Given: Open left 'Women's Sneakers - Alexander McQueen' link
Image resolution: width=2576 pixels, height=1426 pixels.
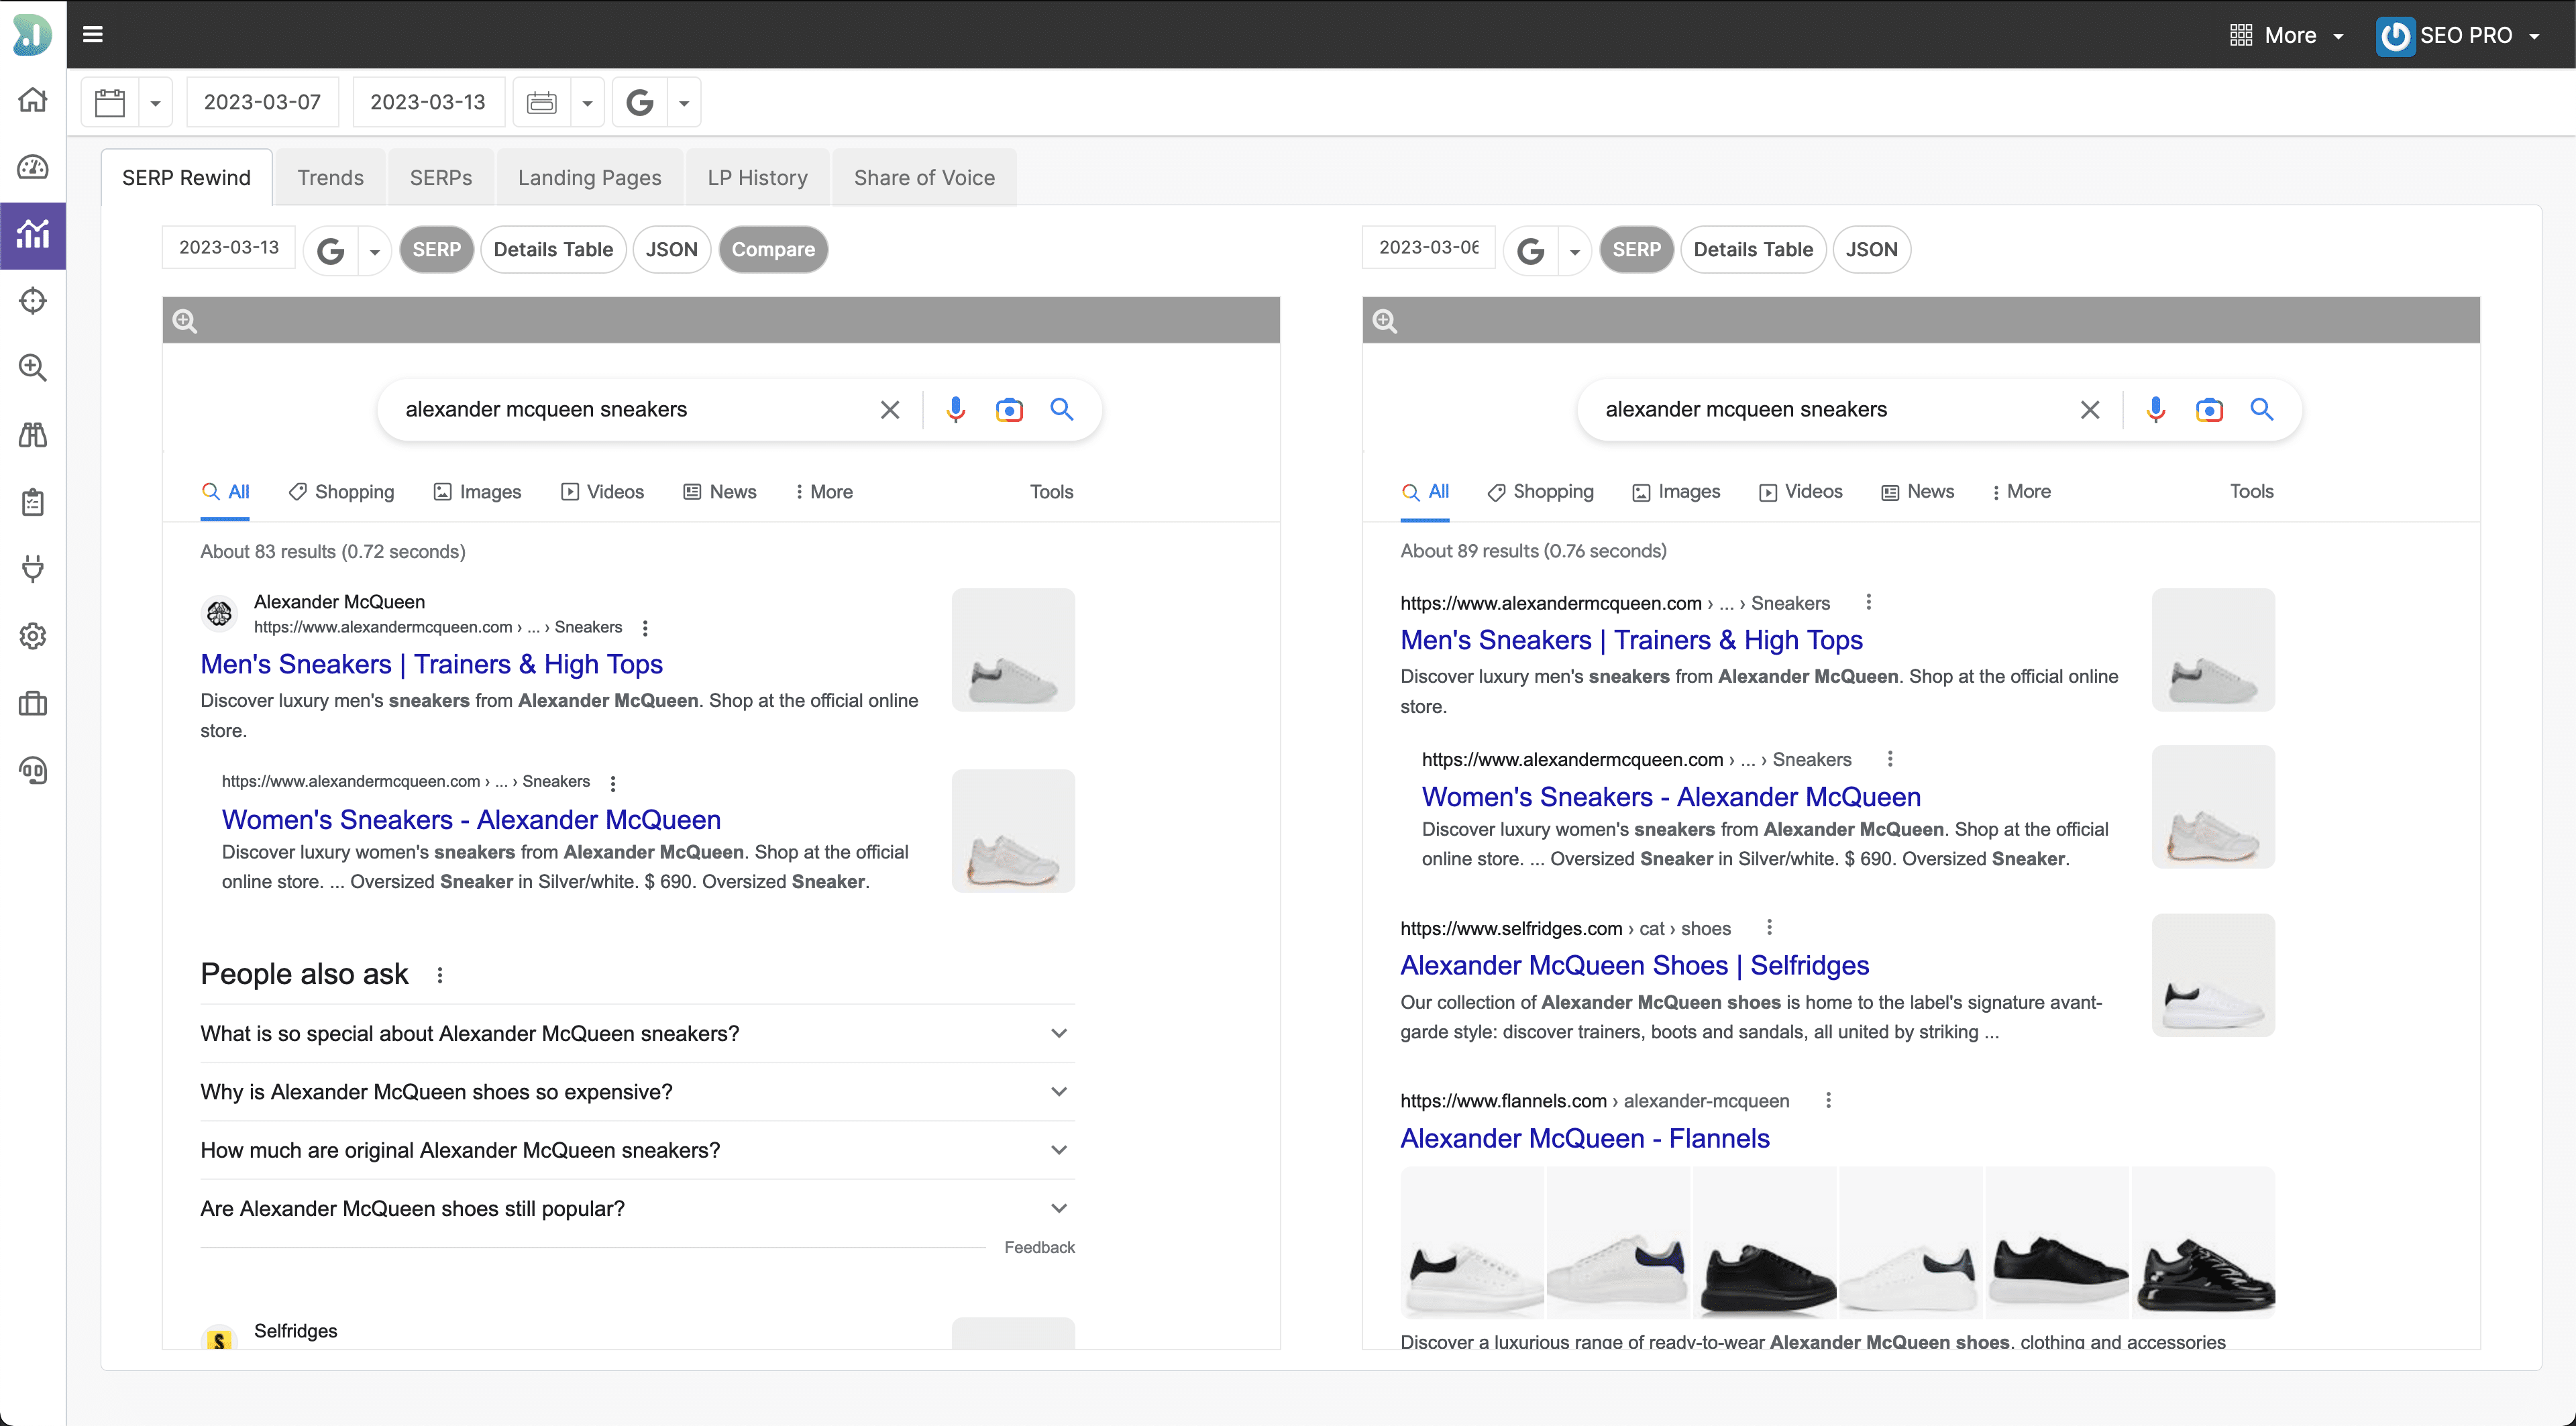Looking at the screenshot, I should (471, 820).
